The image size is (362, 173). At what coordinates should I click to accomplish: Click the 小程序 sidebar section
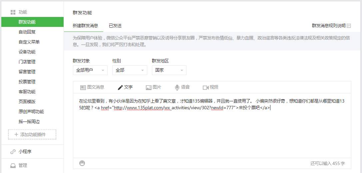tap(25, 151)
